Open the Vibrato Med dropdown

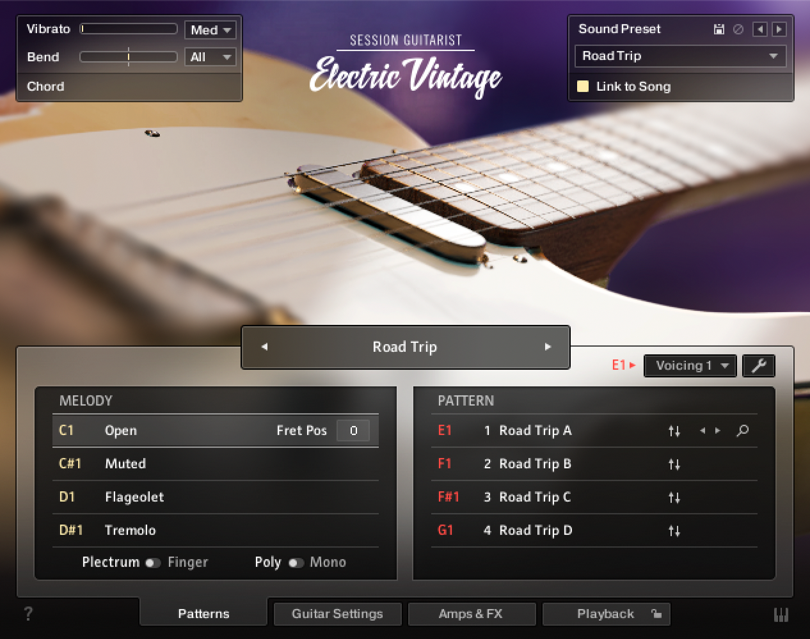210,29
